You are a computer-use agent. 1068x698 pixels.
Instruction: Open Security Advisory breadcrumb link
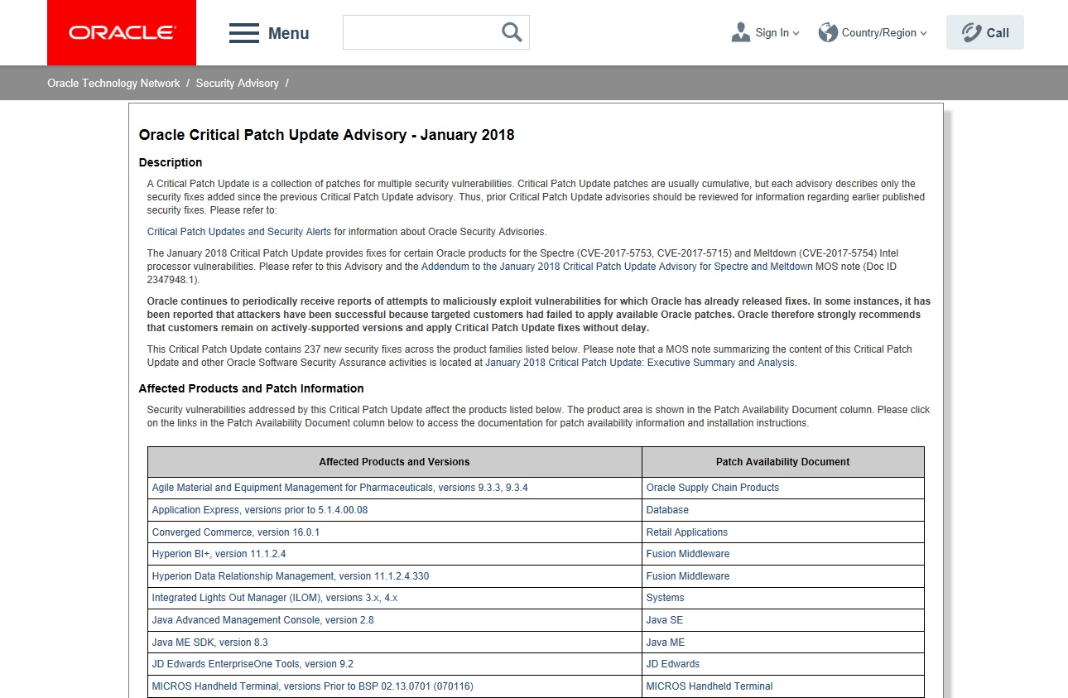pos(237,84)
